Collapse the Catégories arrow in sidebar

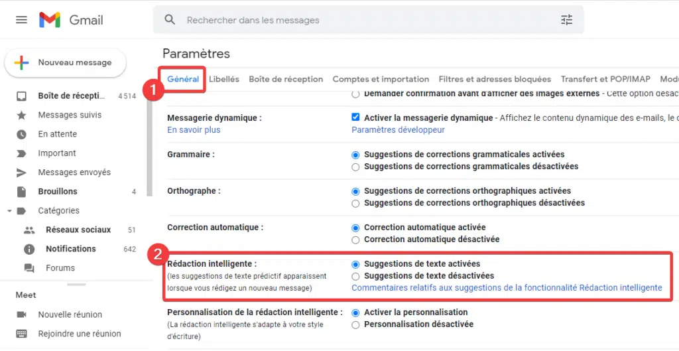[9, 211]
